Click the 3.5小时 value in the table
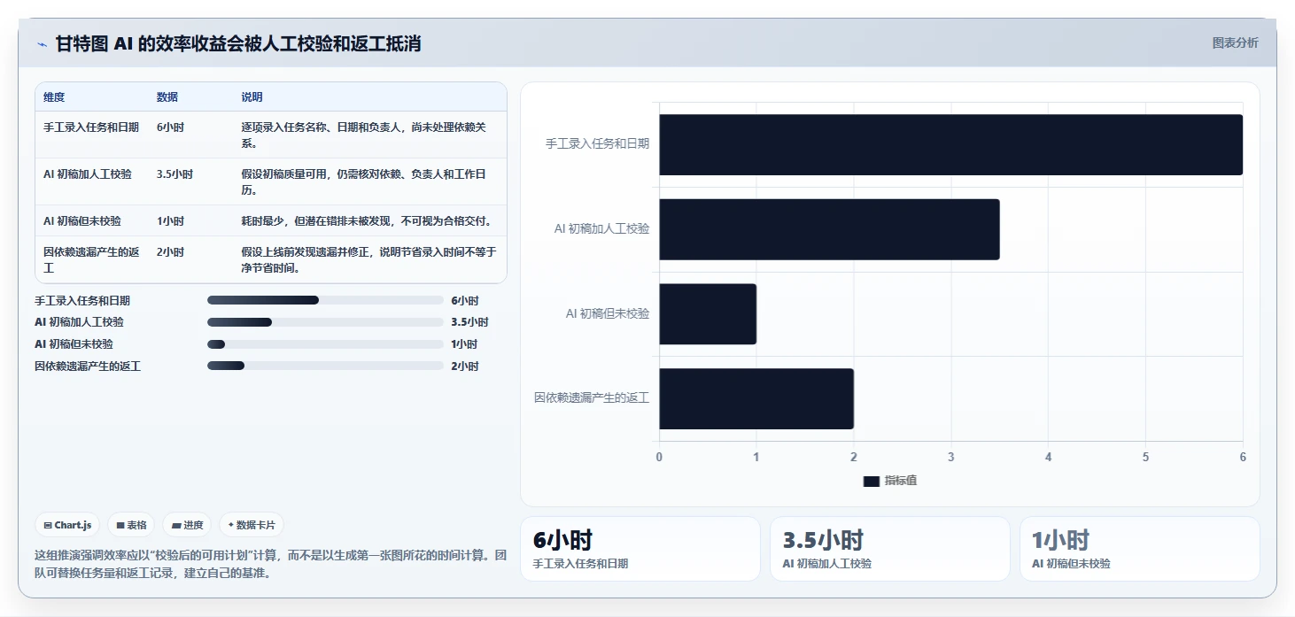Screen dimensions: 1295x617 pos(174,174)
